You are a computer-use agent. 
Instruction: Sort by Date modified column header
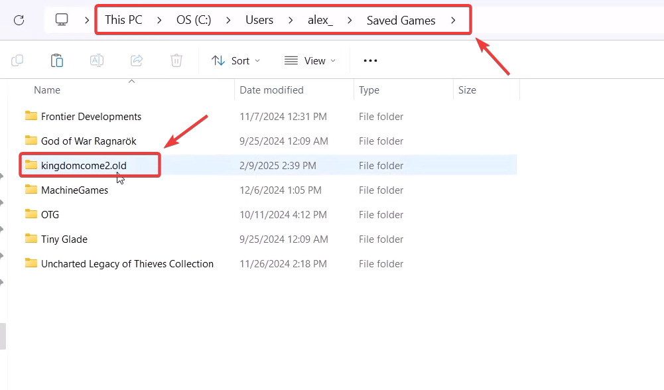point(271,90)
